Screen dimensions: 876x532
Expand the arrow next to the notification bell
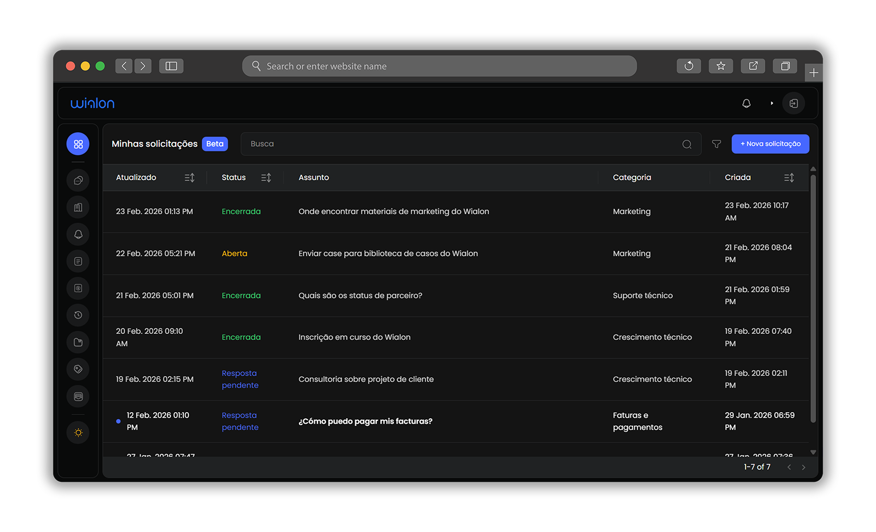(x=772, y=103)
